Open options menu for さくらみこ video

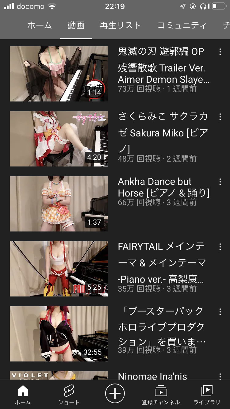(x=220, y=117)
